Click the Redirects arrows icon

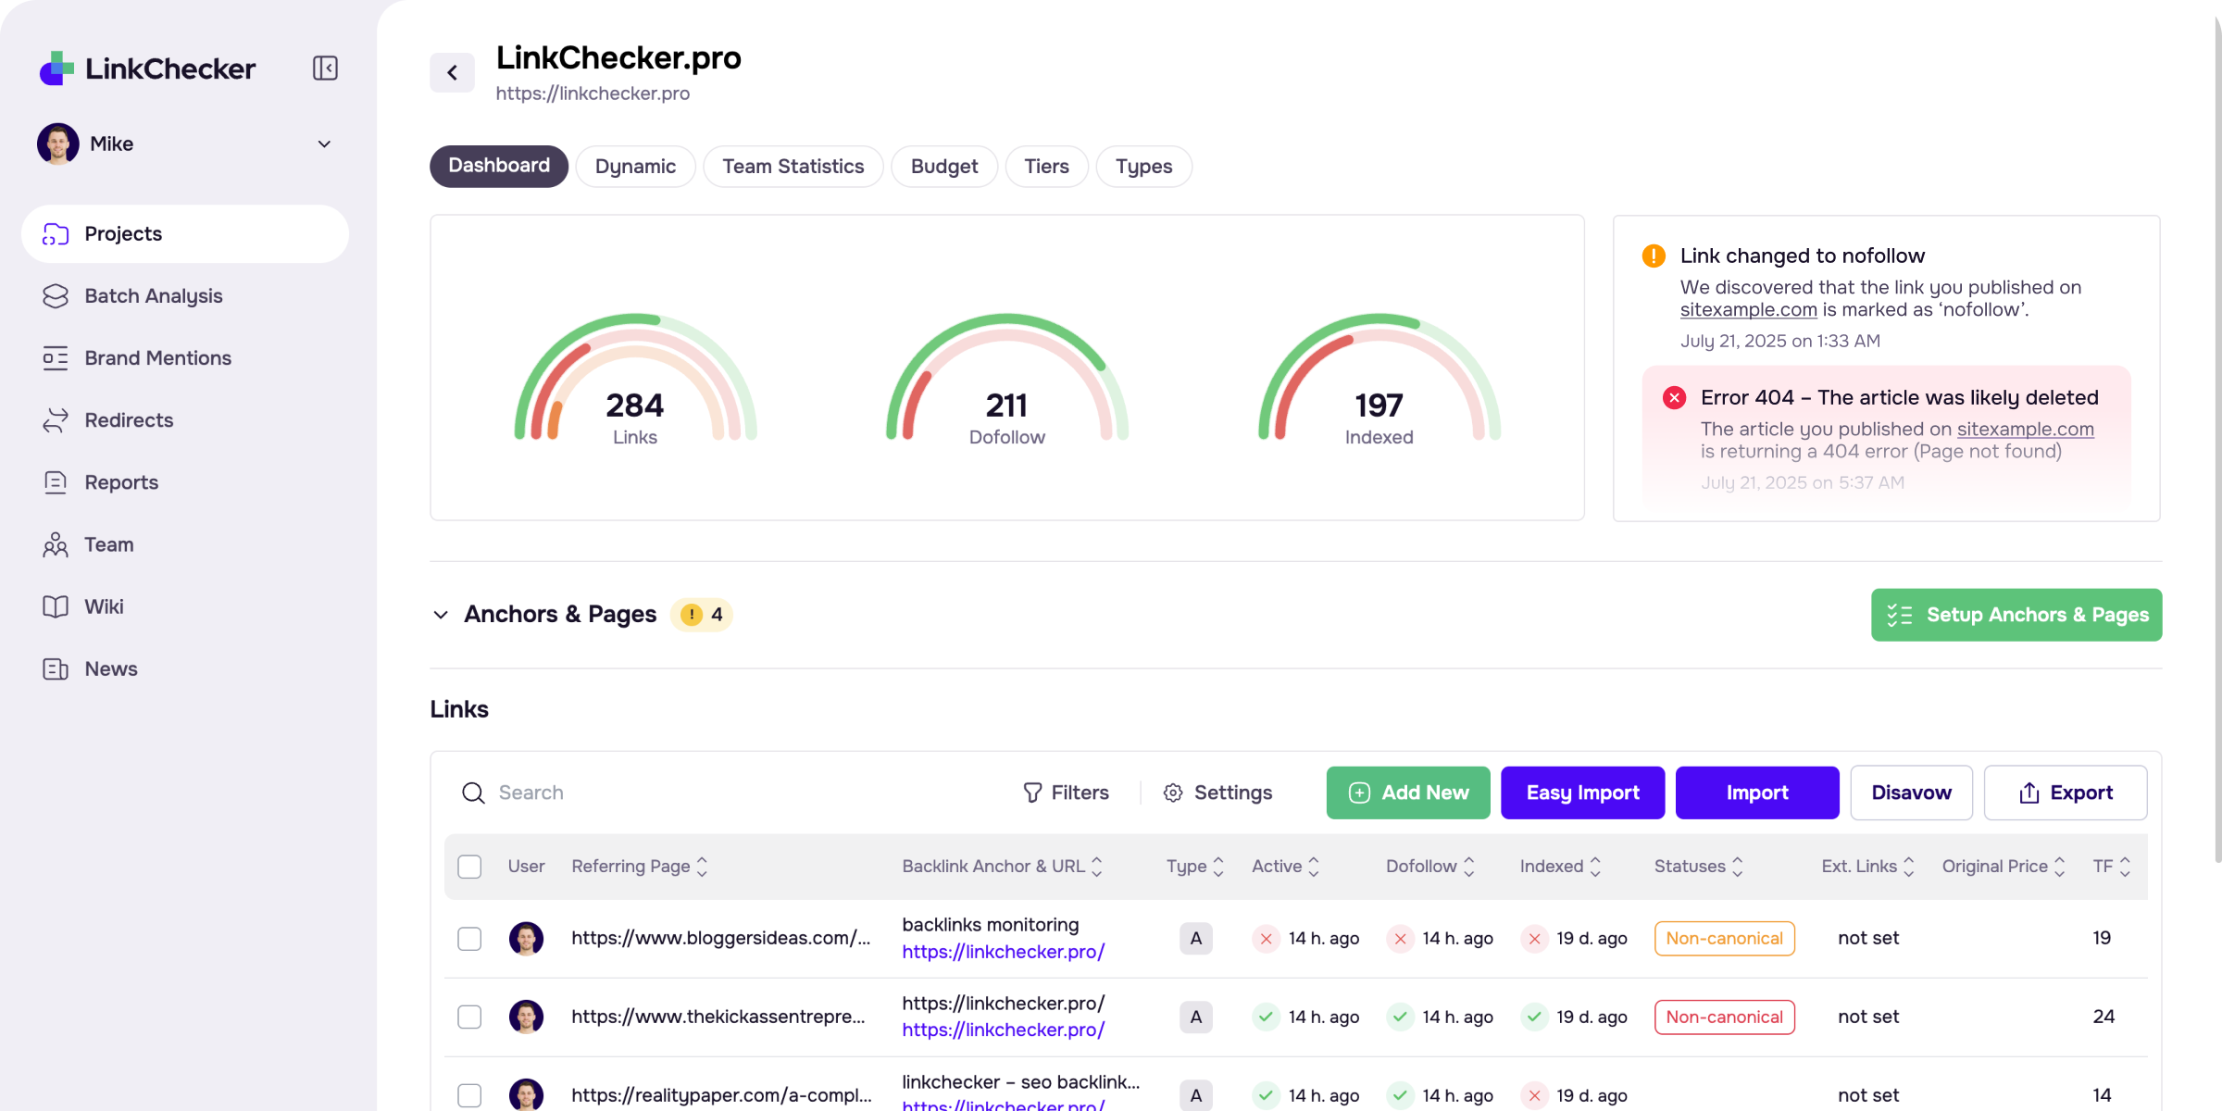coord(56,420)
